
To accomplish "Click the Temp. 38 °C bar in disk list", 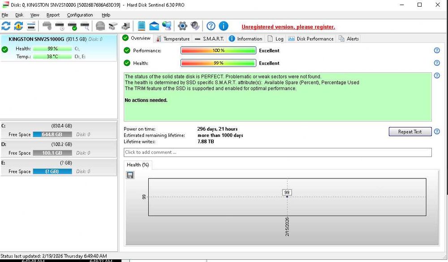I will click(x=52, y=56).
